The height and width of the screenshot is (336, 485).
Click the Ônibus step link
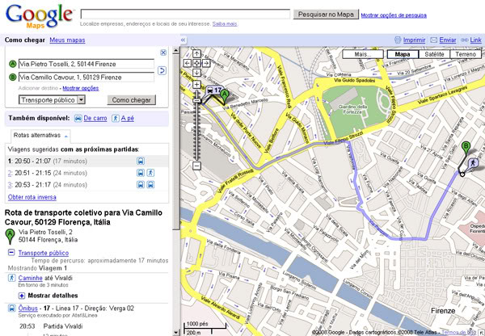pyautogui.click(x=27, y=309)
